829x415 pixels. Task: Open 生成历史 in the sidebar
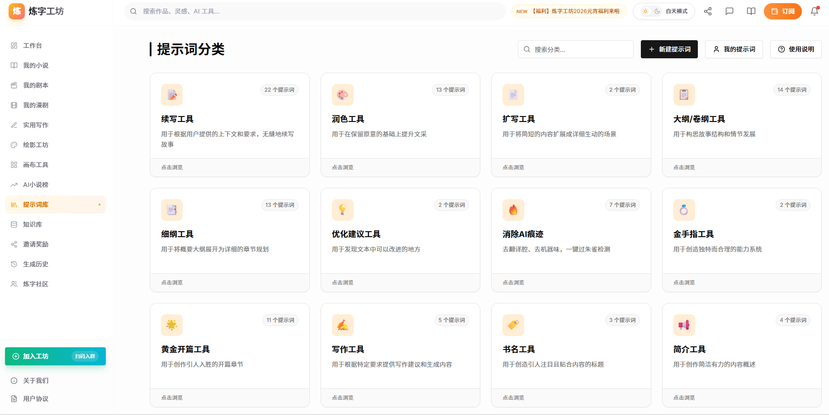tap(36, 264)
